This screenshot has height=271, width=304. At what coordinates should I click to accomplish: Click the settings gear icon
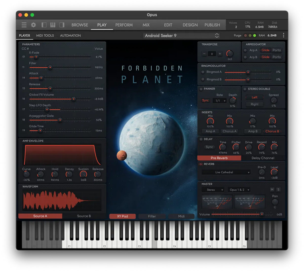33,25
